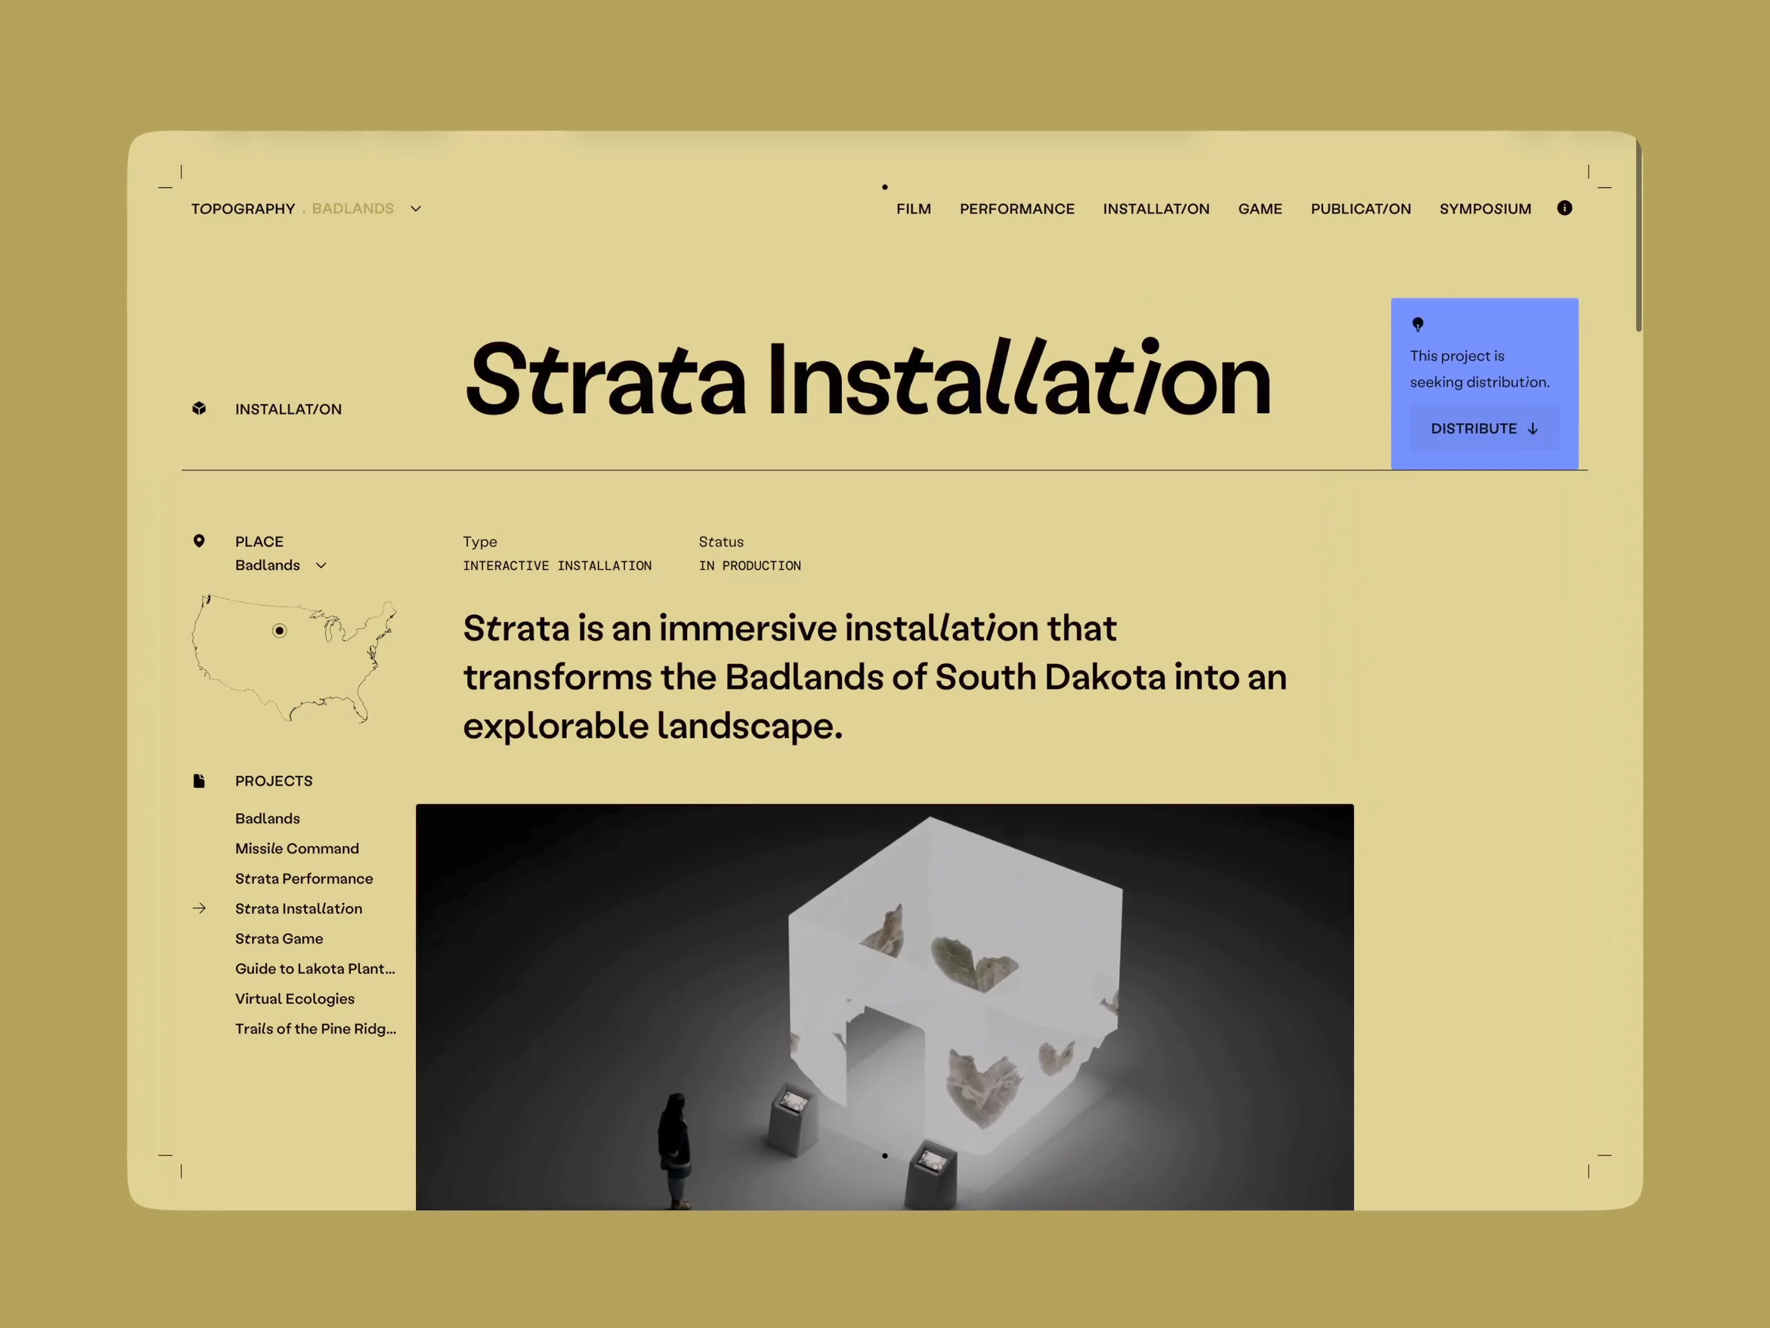Click the info icon in the top navigation
The width and height of the screenshot is (1770, 1328).
(x=1564, y=208)
